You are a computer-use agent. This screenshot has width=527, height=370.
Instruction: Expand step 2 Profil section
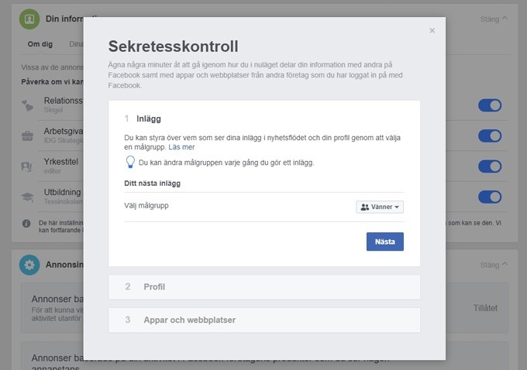[264, 287]
